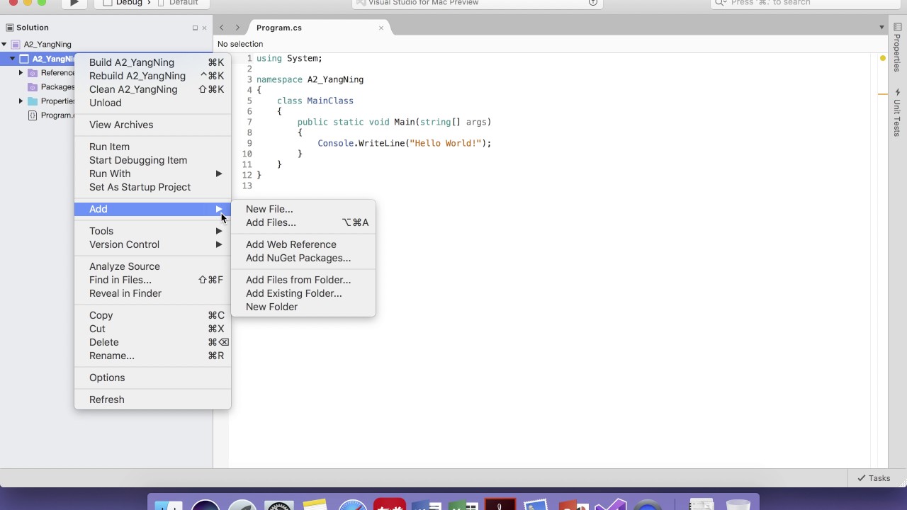Click the Run play button in toolbar

pyautogui.click(x=74, y=3)
